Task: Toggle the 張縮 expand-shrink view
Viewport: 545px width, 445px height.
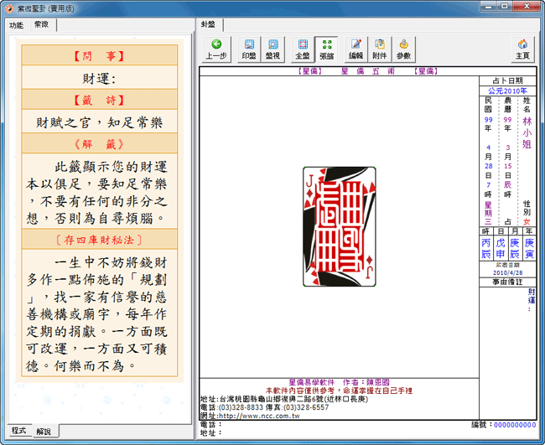Action: pos(326,49)
